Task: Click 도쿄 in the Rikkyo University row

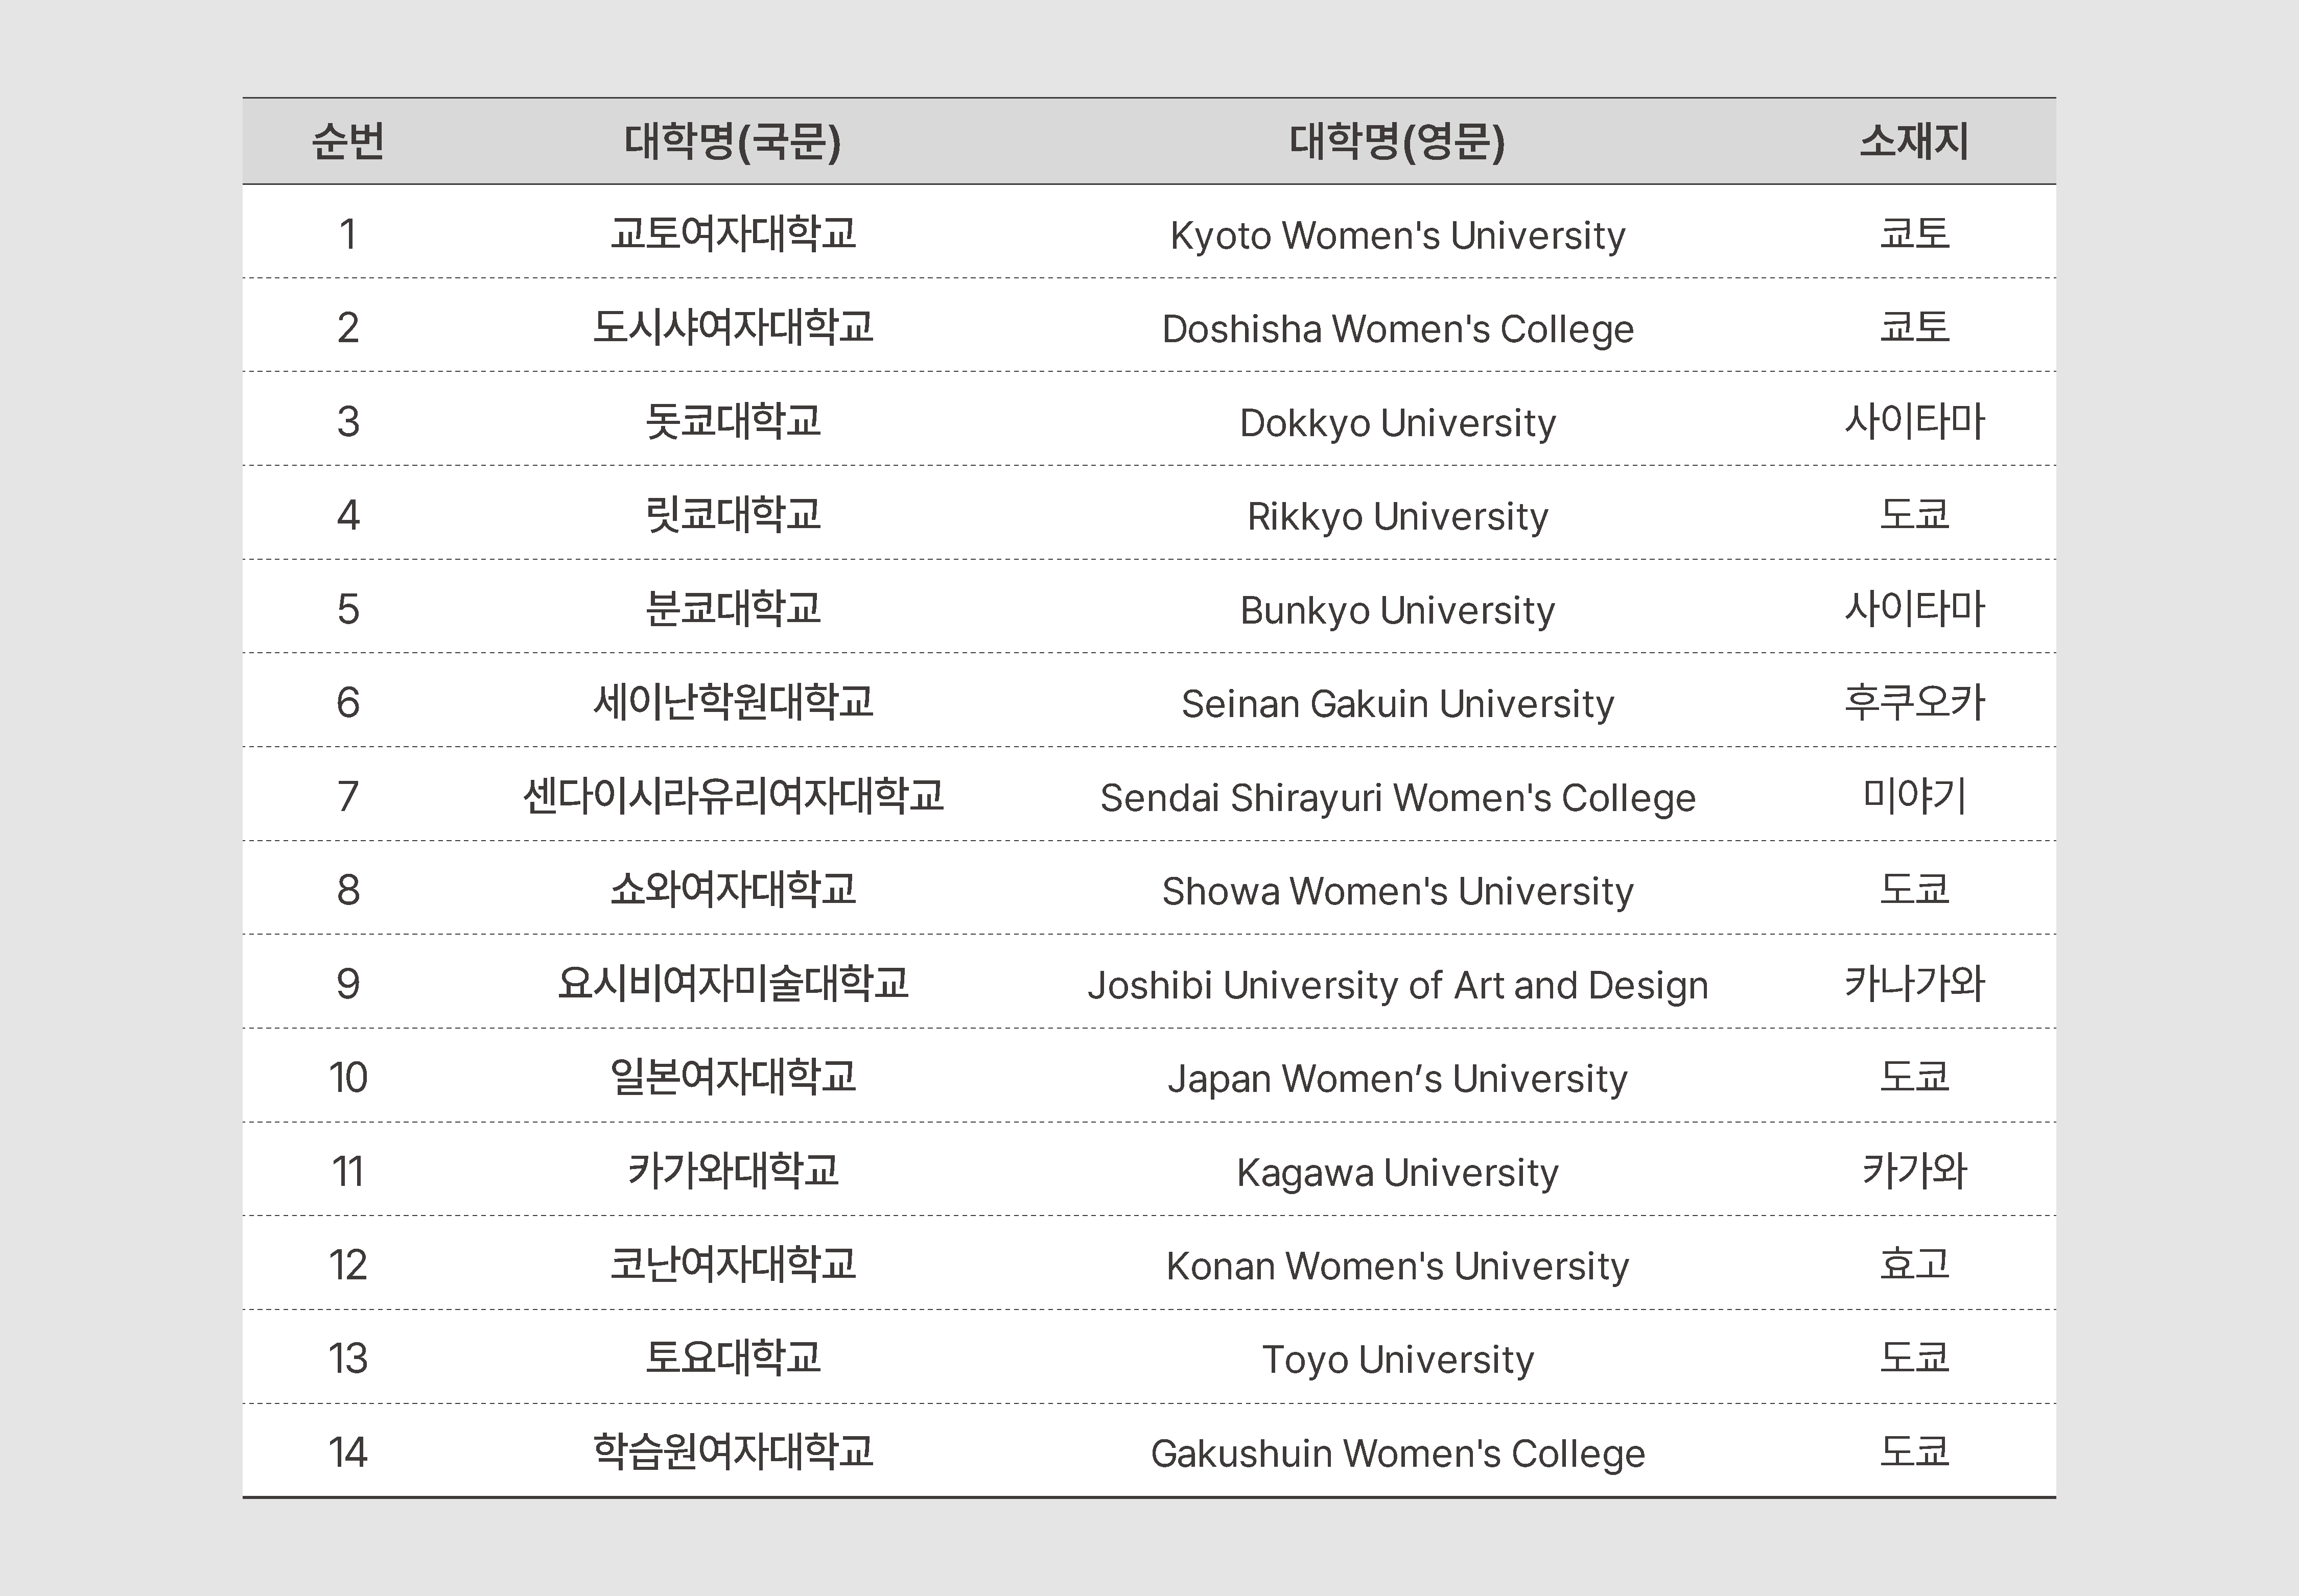Action: [x=1914, y=515]
